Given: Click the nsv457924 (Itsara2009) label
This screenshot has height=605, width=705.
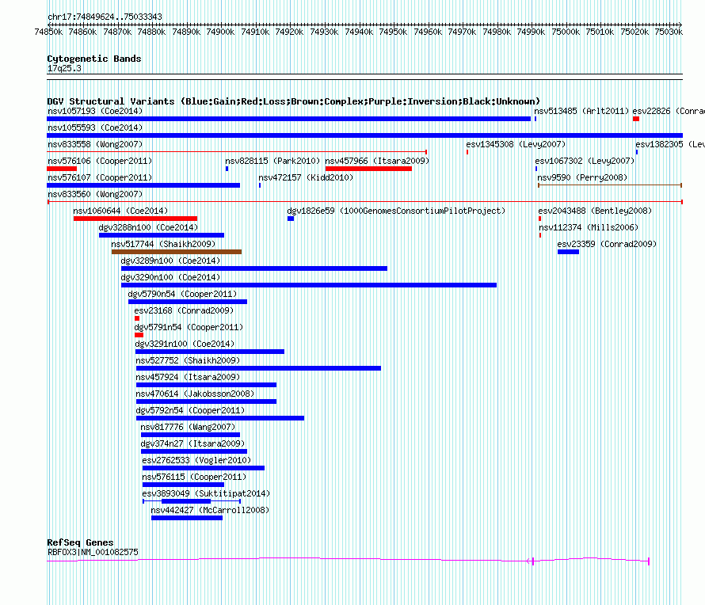Looking at the screenshot, I should coord(188,377).
